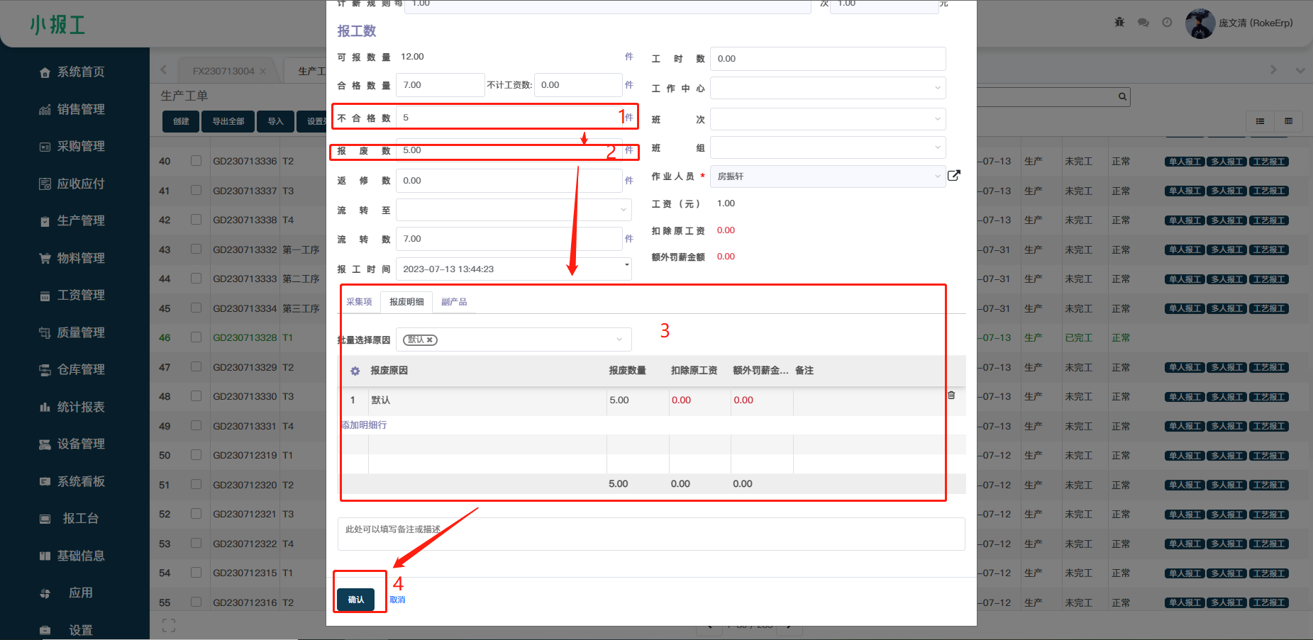Click the bug debug icon in header
1313x640 pixels.
tap(1119, 23)
